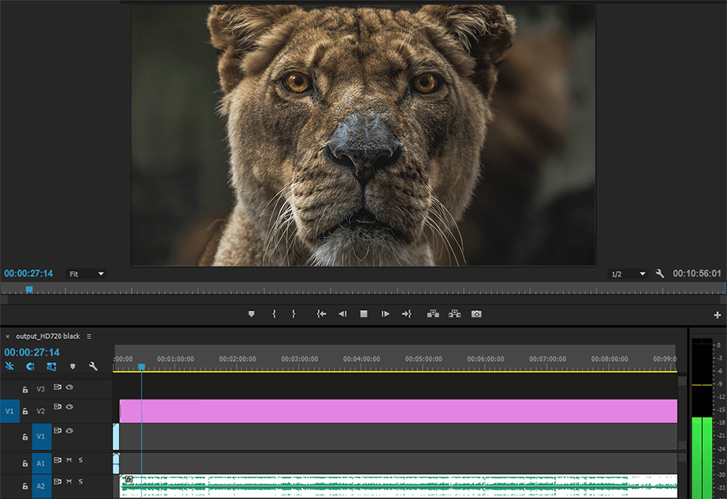Go to Out point in Program monitor

[407, 314]
